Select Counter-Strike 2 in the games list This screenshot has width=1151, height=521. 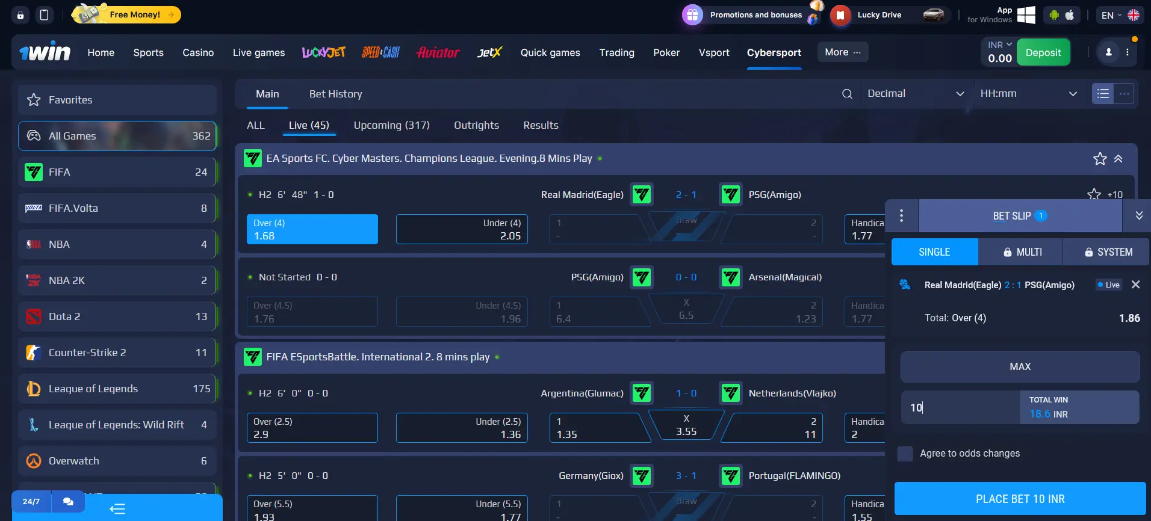click(x=117, y=353)
